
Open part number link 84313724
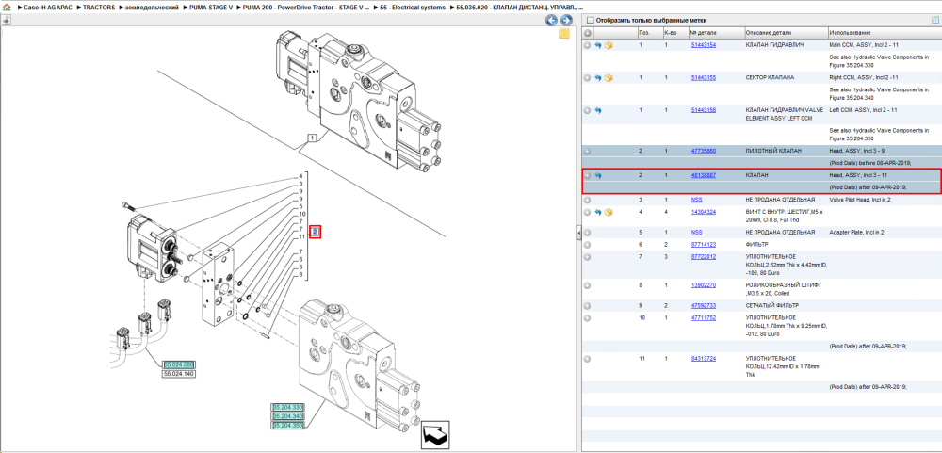pos(704,359)
